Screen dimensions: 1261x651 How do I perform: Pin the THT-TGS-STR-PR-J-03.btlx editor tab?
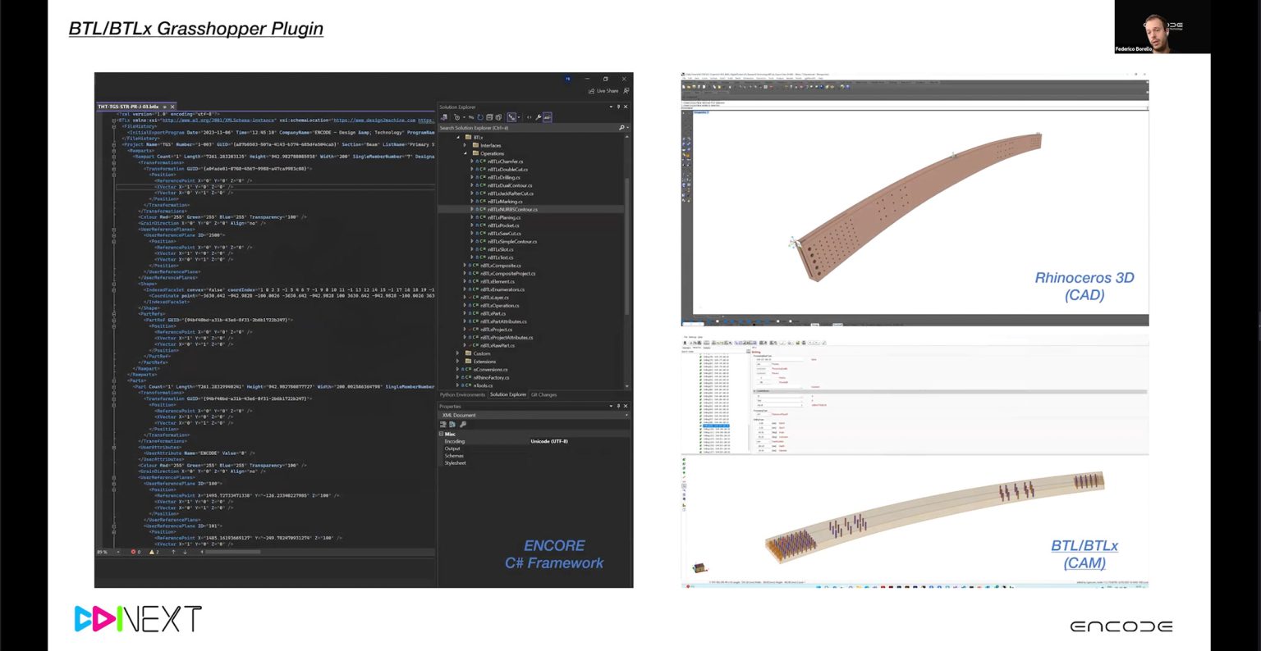pos(164,107)
